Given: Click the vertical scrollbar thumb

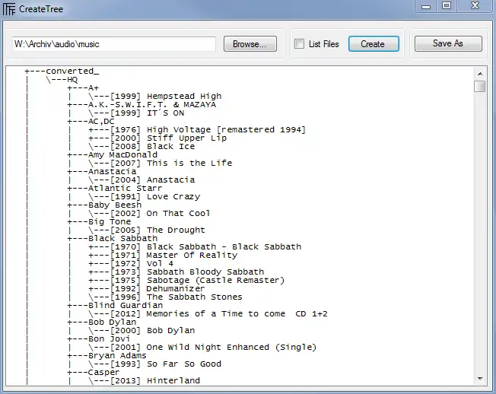Looking at the screenshot, I should coord(480,86).
